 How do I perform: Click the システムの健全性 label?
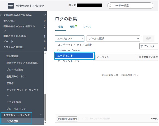13,47
